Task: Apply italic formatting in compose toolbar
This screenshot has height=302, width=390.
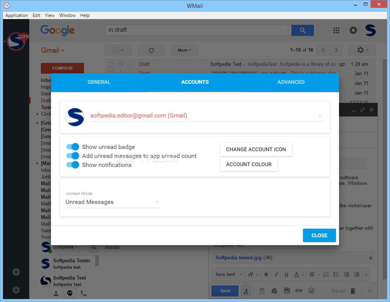Action: coord(276,274)
